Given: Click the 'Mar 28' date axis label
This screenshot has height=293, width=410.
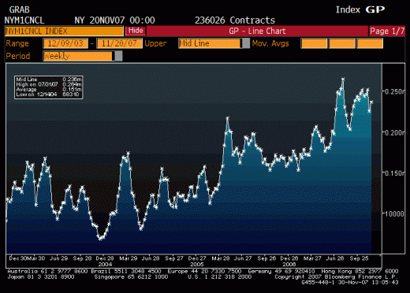Looking at the screenshot, I should pyautogui.click(x=221, y=258).
